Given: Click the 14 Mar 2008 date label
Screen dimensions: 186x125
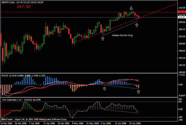Looking at the screenshot, I should (x=6, y=123).
